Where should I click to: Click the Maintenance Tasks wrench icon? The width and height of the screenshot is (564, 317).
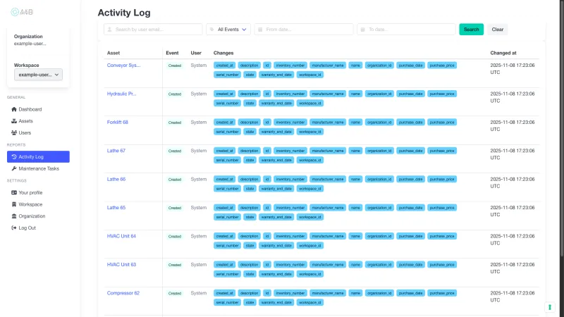[x=14, y=168]
